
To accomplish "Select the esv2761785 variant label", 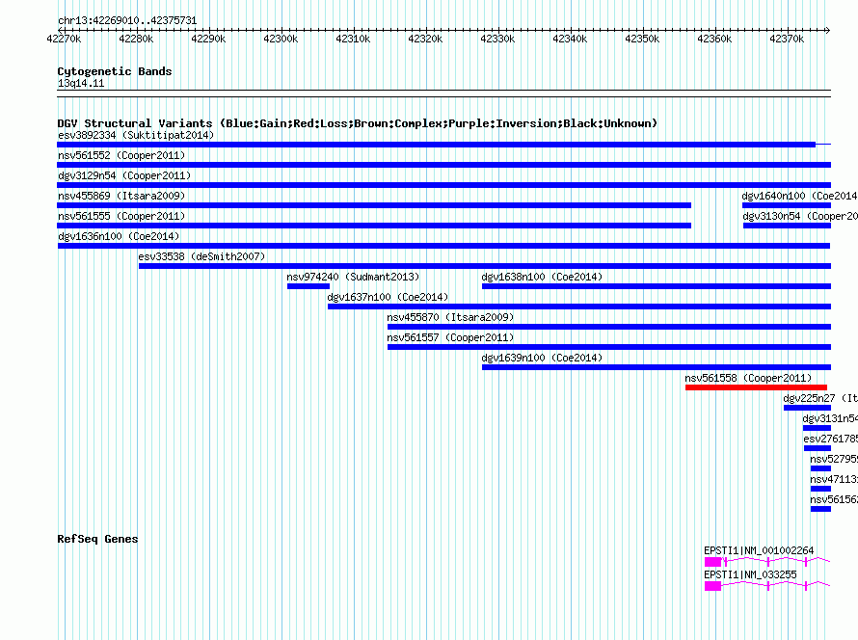I will [x=831, y=439].
